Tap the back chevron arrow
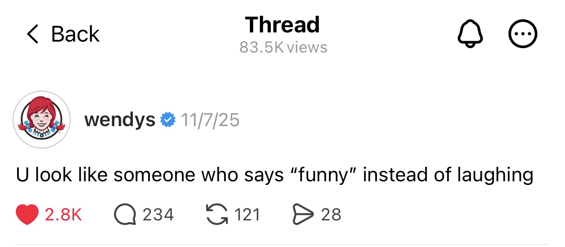The height and width of the screenshot is (247, 565). click(33, 34)
